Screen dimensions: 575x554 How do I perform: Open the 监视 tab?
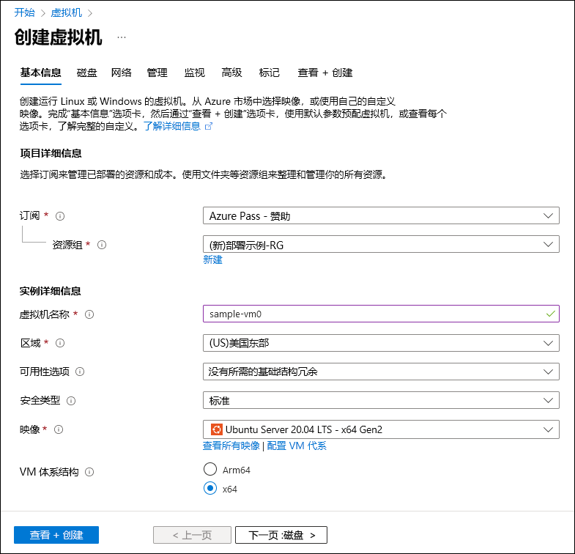click(194, 73)
